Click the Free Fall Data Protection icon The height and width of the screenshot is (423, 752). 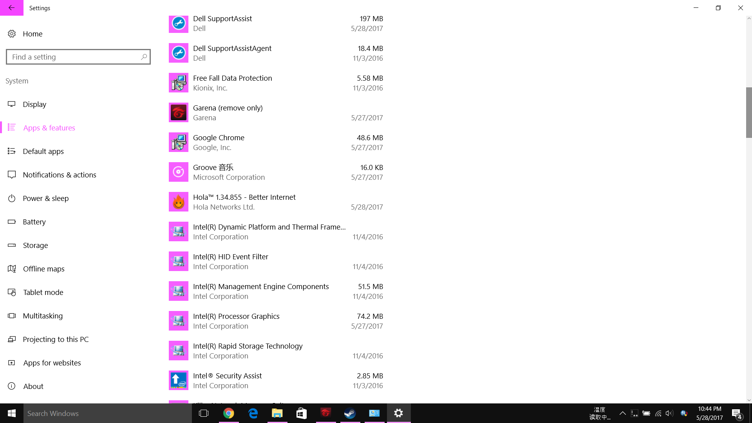pos(179,83)
